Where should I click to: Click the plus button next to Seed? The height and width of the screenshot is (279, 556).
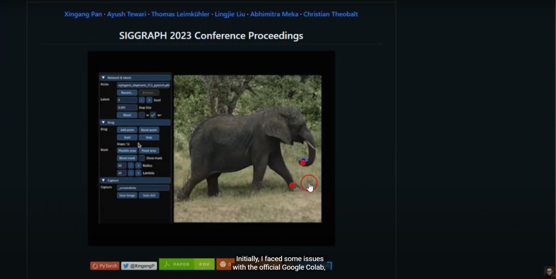(149, 100)
